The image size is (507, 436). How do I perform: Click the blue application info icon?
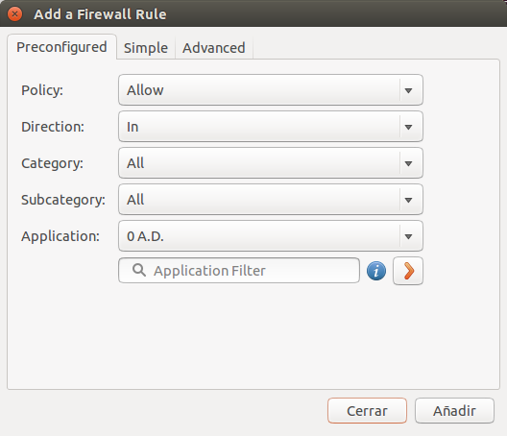[x=376, y=271]
